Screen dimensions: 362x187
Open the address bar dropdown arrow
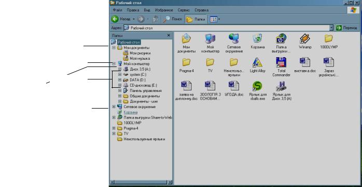click(x=331, y=28)
